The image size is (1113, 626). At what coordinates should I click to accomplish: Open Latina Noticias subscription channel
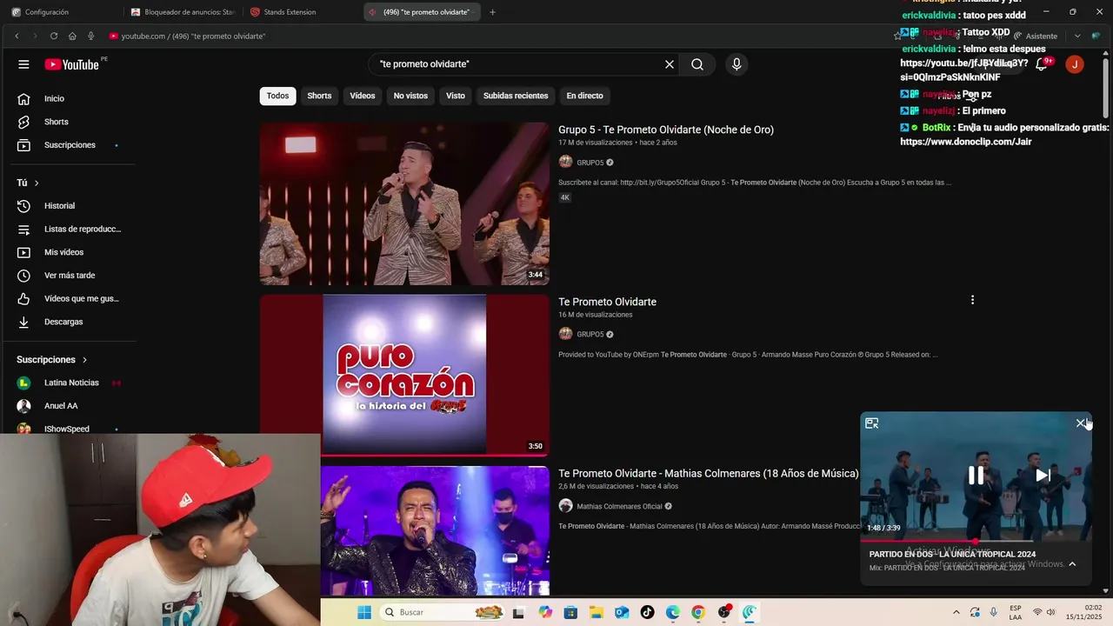tap(73, 383)
